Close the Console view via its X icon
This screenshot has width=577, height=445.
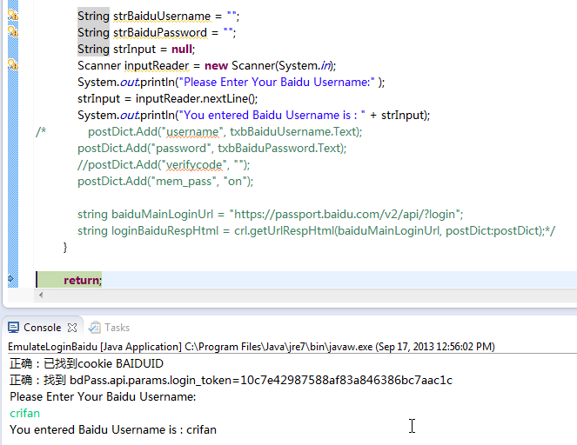coord(72,328)
